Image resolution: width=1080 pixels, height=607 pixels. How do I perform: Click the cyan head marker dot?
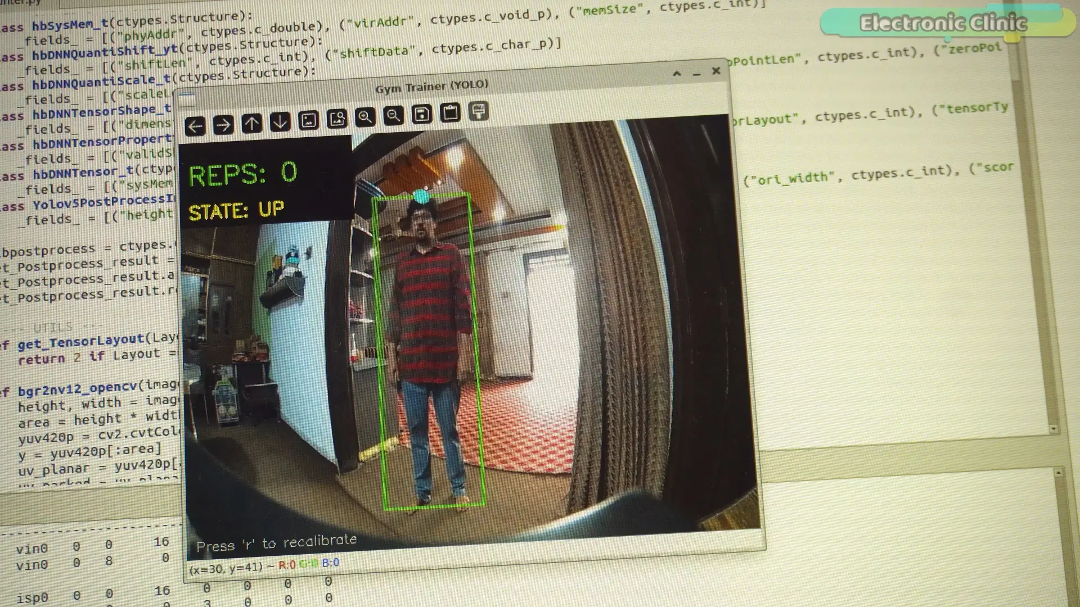coord(421,197)
